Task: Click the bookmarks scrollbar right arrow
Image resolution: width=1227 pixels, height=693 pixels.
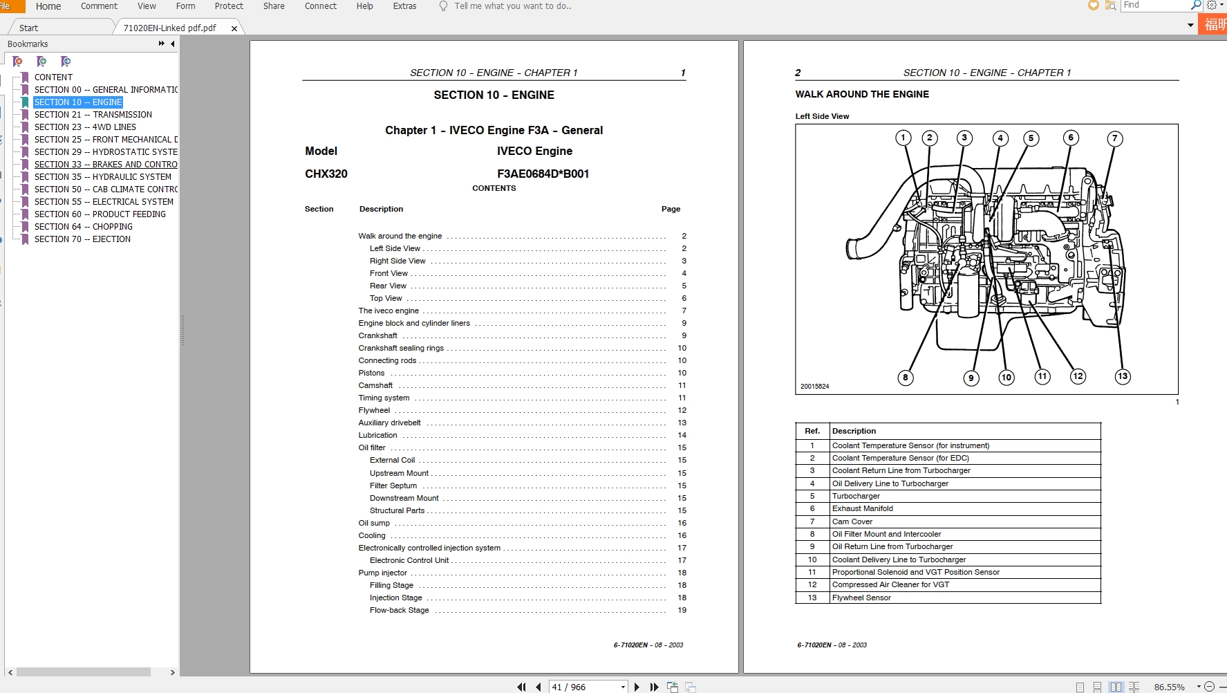Action: [172, 672]
